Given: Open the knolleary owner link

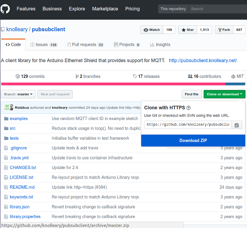Looking at the screenshot, I should tap(17, 29).
